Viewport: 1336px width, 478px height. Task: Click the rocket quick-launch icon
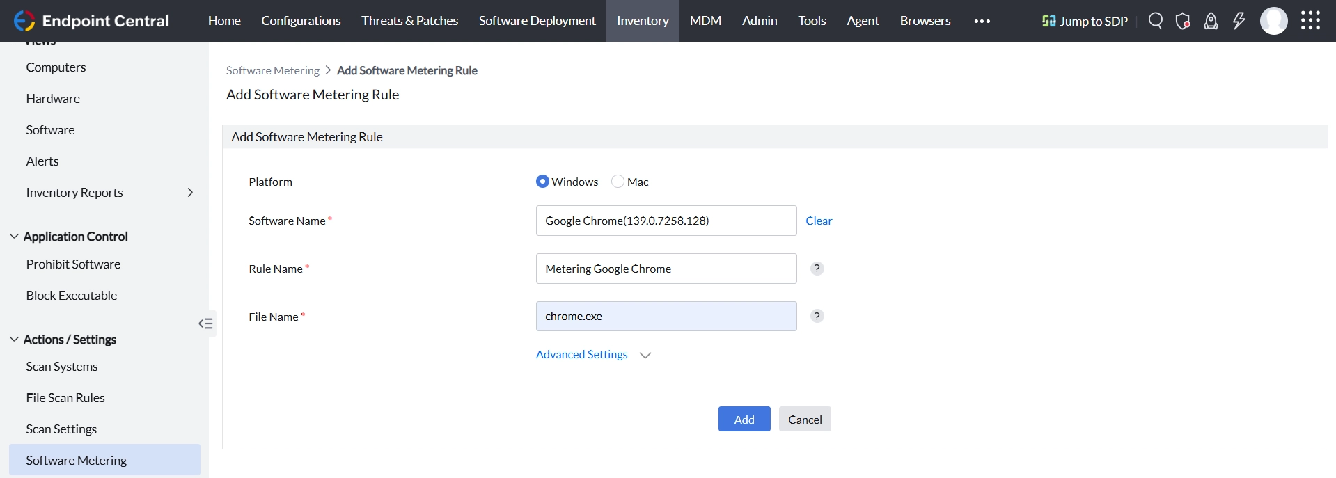click(x=1211, y=21)
